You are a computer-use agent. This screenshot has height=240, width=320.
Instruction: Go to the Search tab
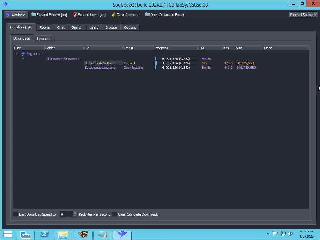(x=77, y=27)
